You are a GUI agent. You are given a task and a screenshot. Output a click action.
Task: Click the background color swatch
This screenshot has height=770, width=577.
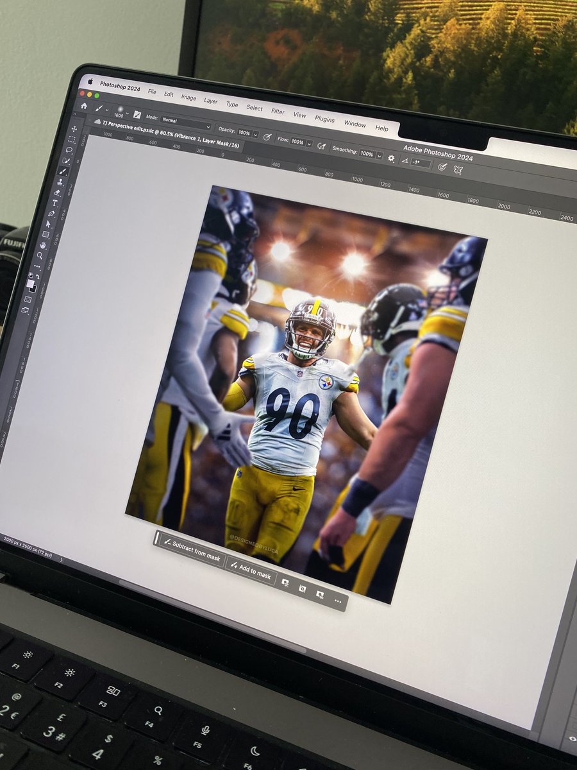point(33,288)
